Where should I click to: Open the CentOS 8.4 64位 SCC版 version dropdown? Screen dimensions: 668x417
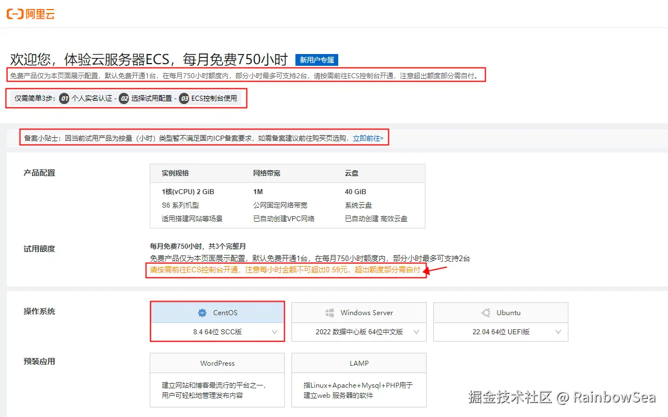[217, 332]
